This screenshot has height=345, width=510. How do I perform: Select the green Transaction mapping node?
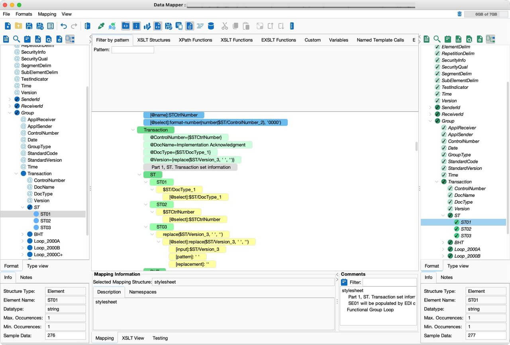tap(156, 130)
